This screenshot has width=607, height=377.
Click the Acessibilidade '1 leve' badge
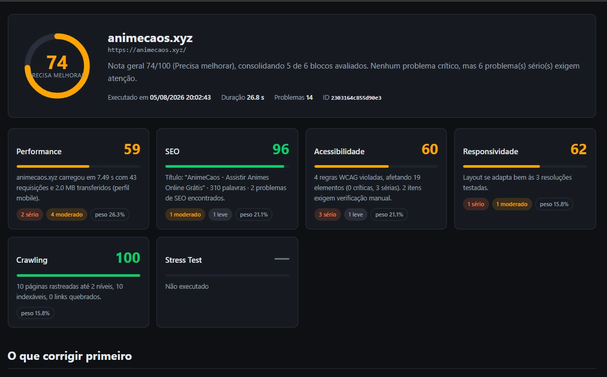click(x=356, y=214)
